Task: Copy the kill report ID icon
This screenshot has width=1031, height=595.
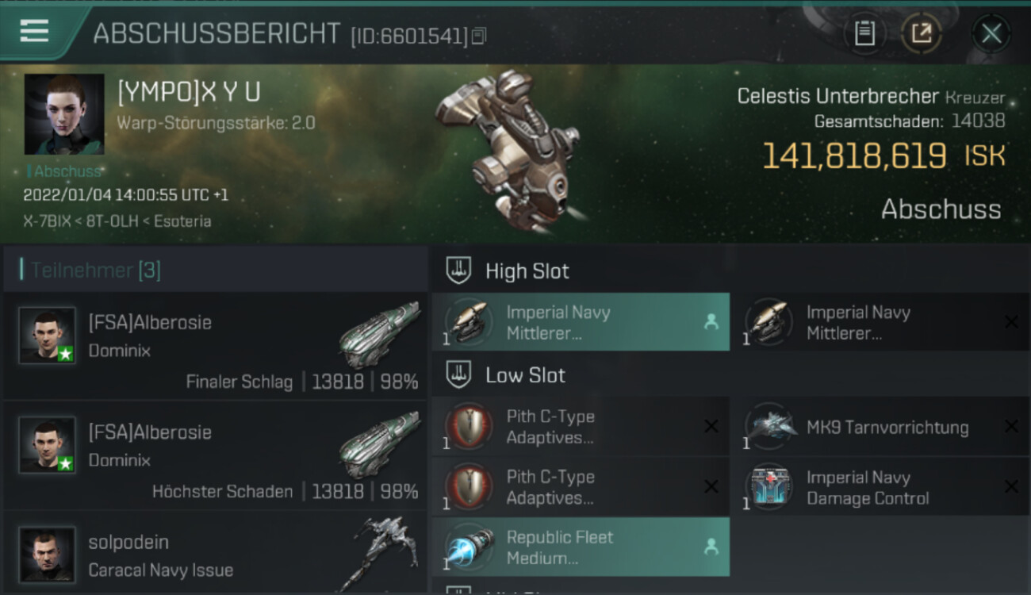Action: (478, 36)
